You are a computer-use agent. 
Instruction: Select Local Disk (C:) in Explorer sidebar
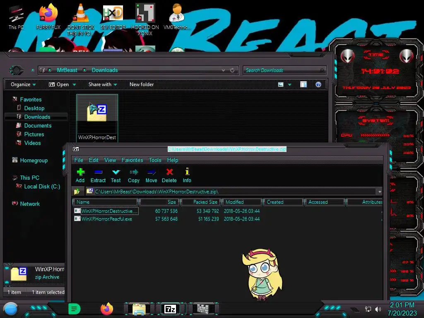pos(42,186)
